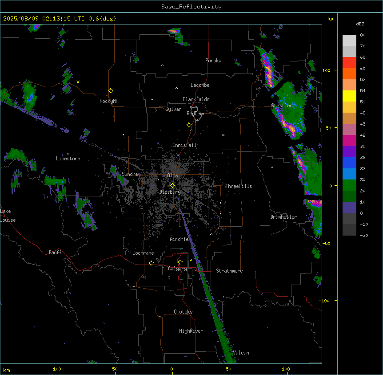Click the -100 tick on right axis
383x375 pixels.
pyautogui.click(x=325, y=301)
